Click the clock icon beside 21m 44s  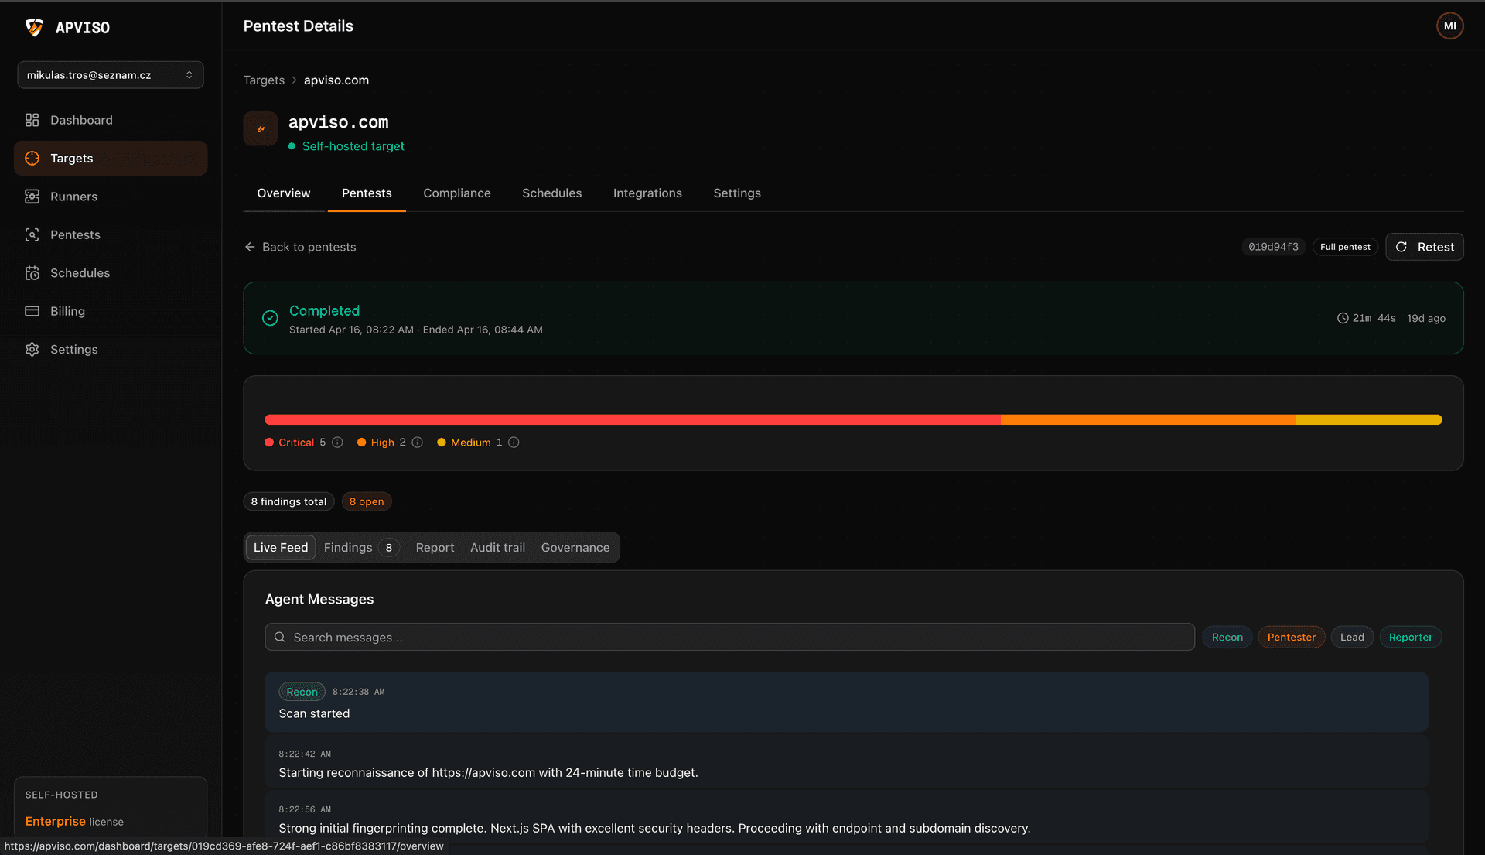click(1343, 318)
